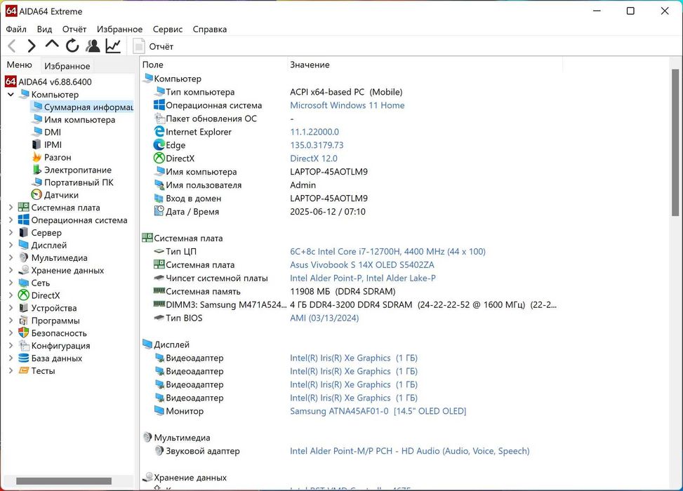This screenshot has height=491, width=683.
Task: Expand the База данных tree node
Action: pos(11,358)
